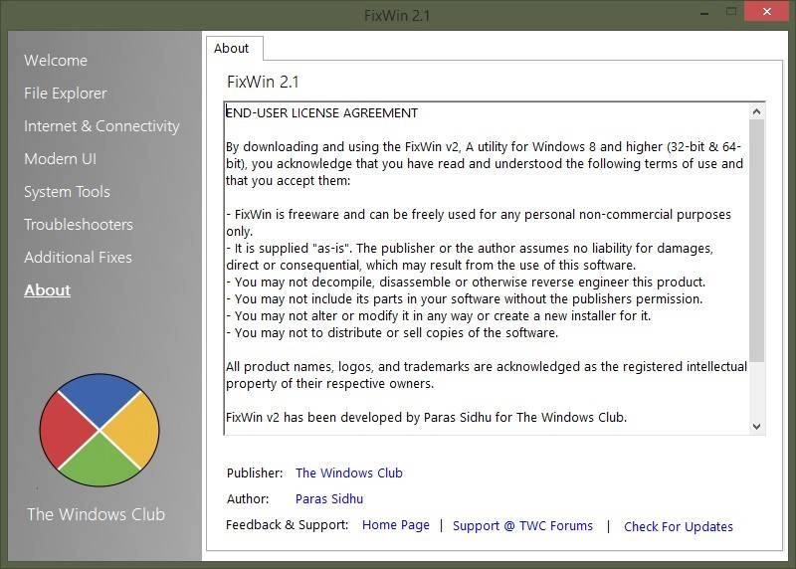Click Check For Updates link

pyautogui.click(x=679, y=527)
